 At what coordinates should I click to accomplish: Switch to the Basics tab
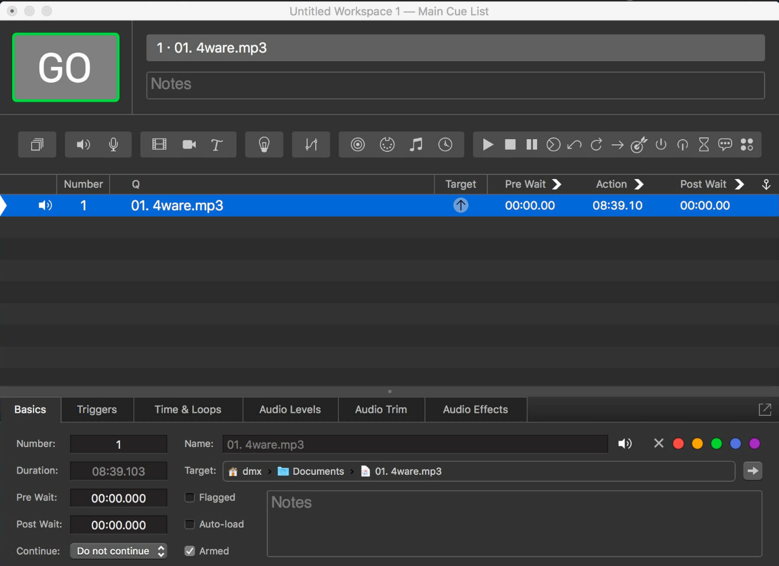coord(30,409)
